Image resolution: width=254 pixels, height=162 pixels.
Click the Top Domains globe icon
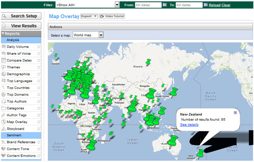(3, 94)
